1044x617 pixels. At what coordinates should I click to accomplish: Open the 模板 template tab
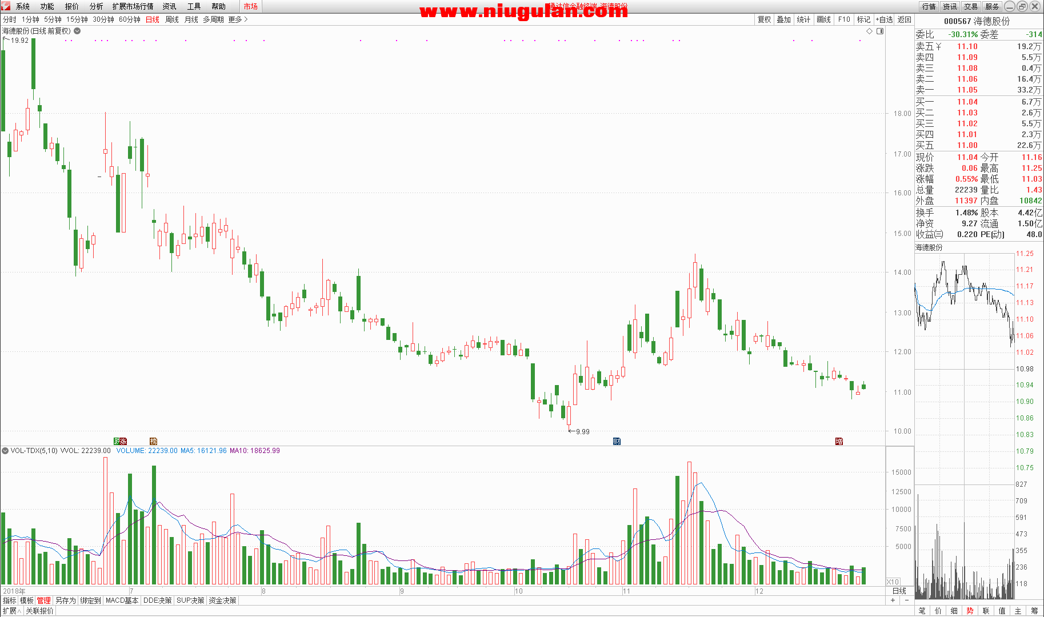click(27, 600)
